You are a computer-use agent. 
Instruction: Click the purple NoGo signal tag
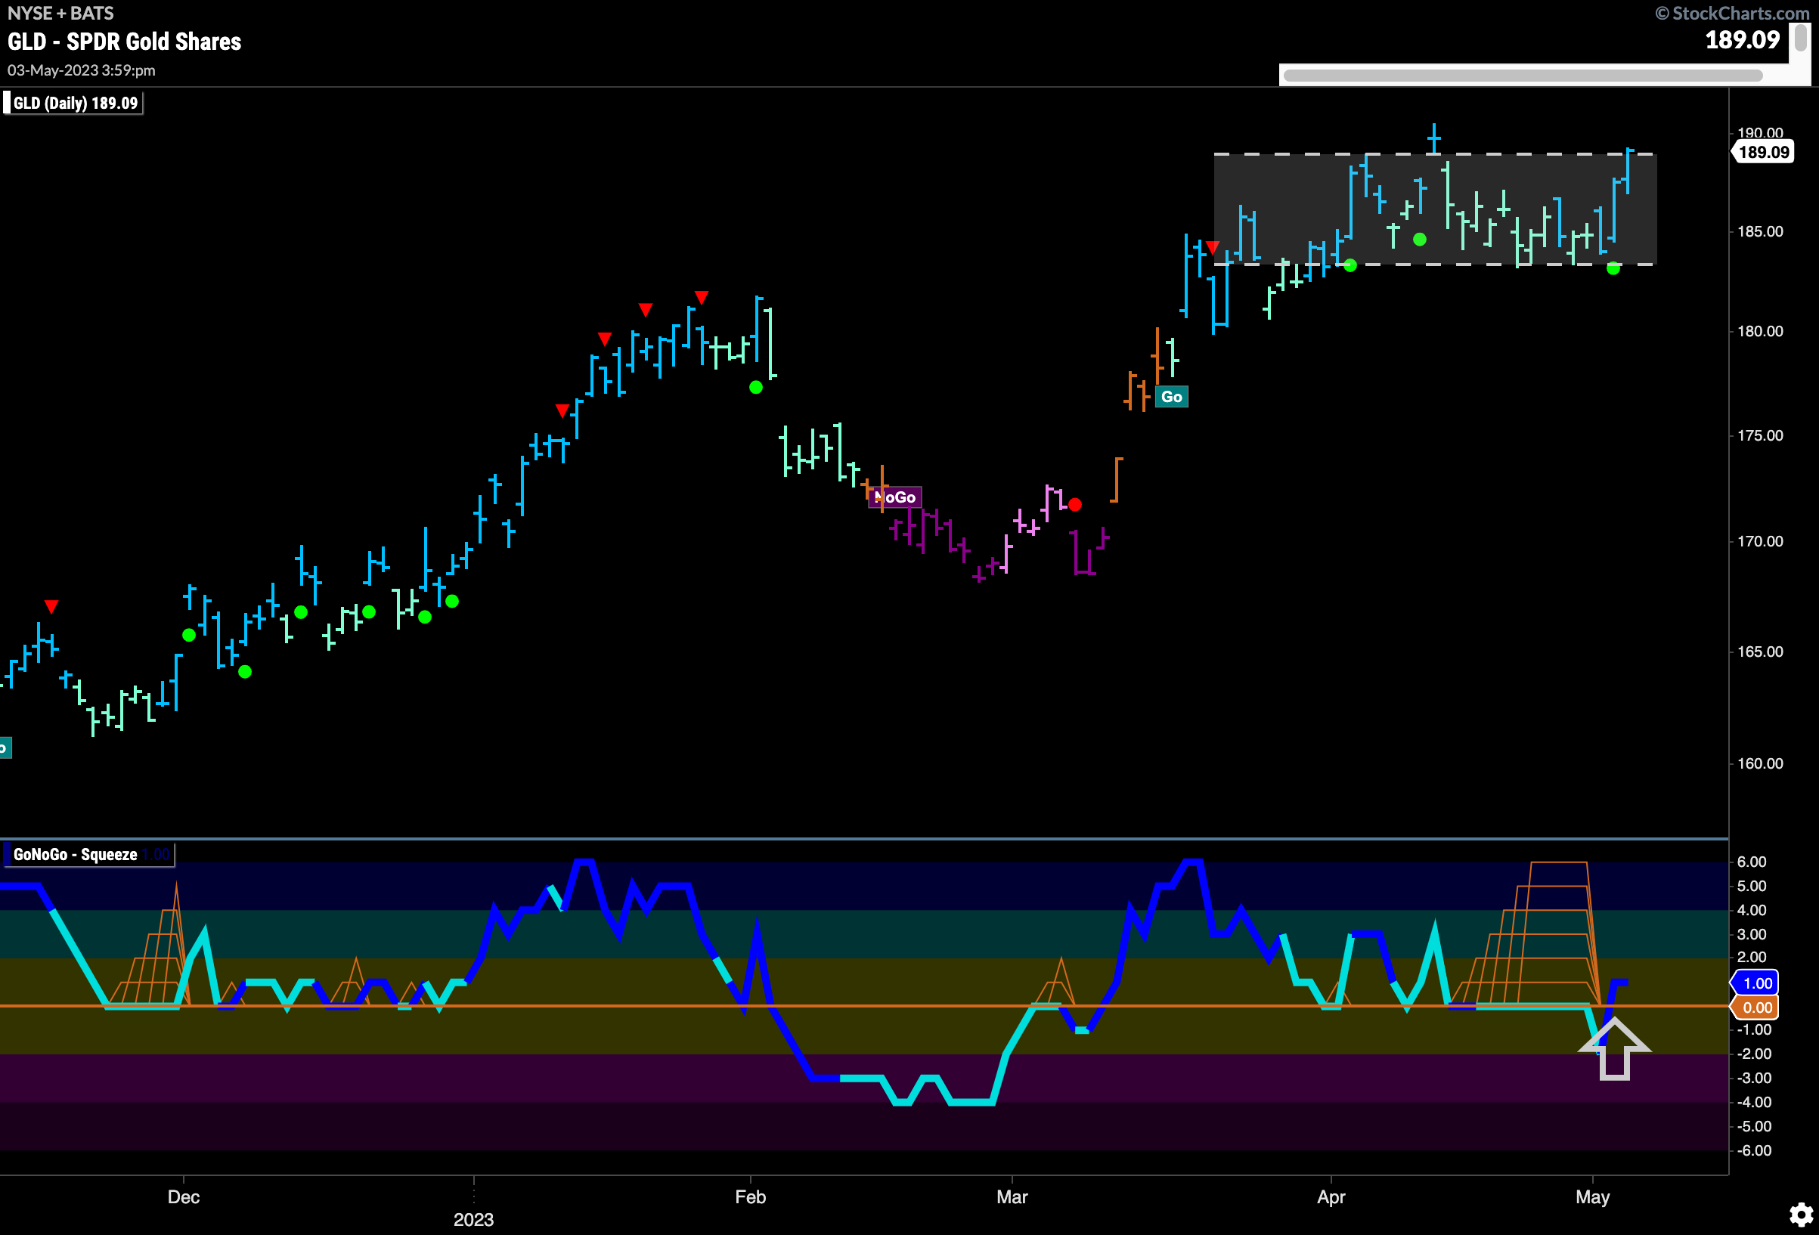coord(895,497)
